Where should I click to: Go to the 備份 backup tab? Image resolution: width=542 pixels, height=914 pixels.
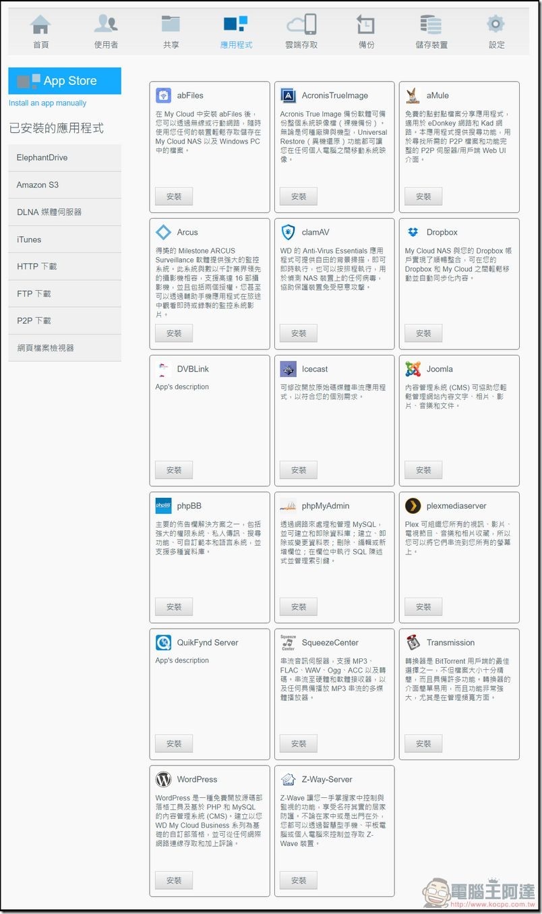point(366,32)
